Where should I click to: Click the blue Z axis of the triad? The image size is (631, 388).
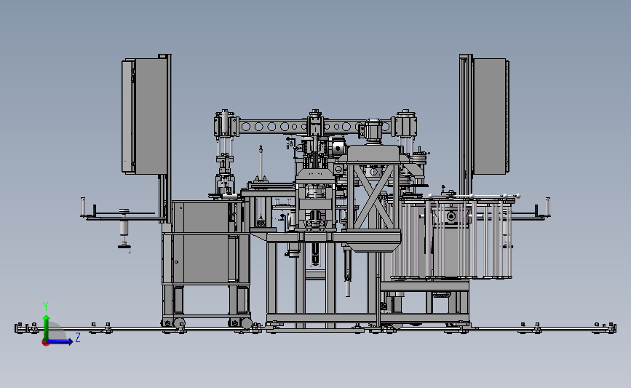(x=60, y=341)
